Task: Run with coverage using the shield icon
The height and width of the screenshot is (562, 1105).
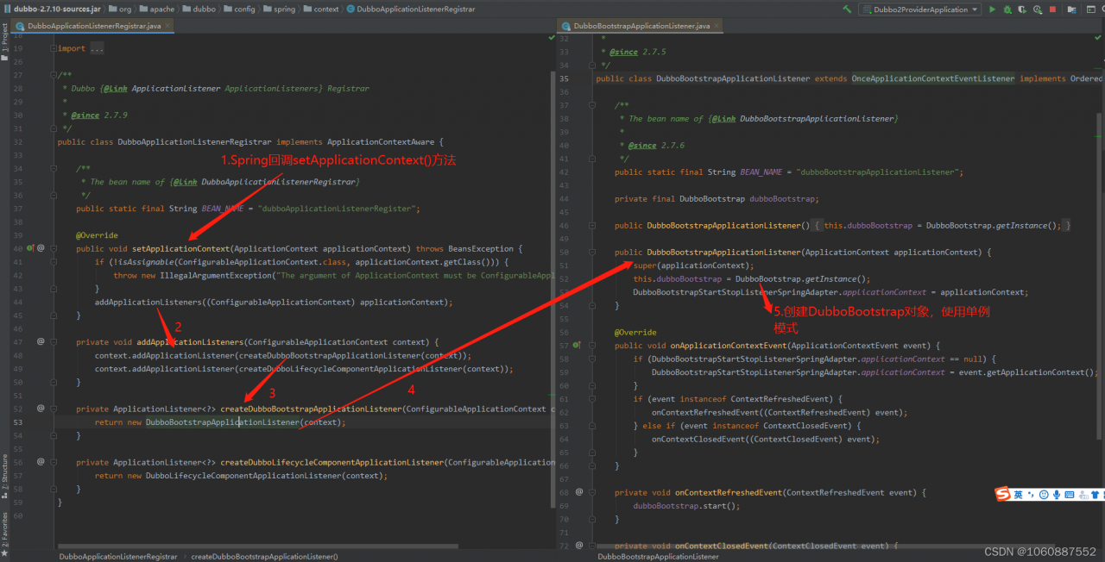Action: coord(1022,9)
